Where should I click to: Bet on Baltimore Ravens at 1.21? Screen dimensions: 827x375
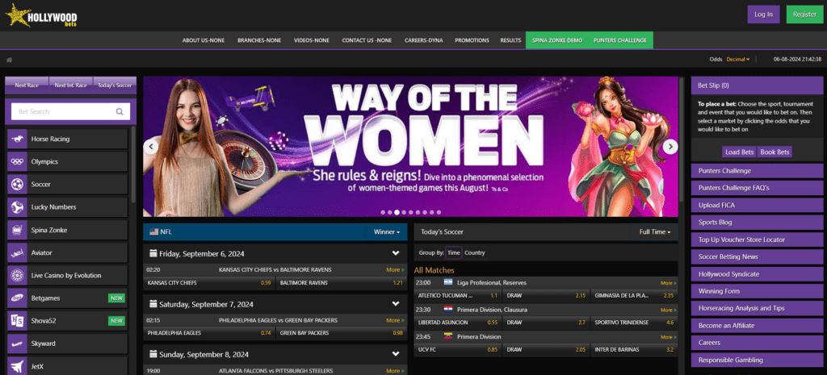(342, 283)
